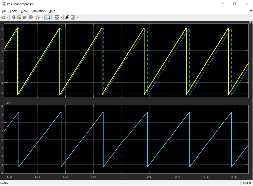The image size is (253, 186).
Task: Click the Stop simulation button
Action: (30, 17)
